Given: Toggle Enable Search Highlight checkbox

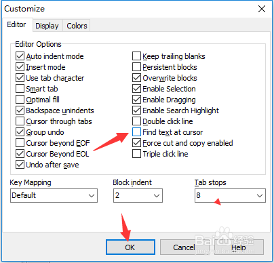Looking at the screenshot, I should tap(136, 110).
